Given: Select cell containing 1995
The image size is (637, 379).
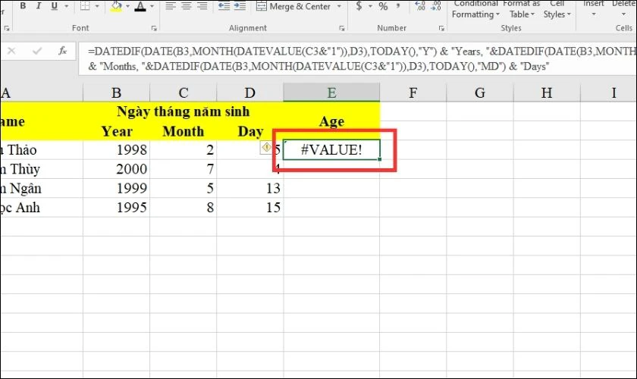Looking at the screenshot, I should 116,208.
